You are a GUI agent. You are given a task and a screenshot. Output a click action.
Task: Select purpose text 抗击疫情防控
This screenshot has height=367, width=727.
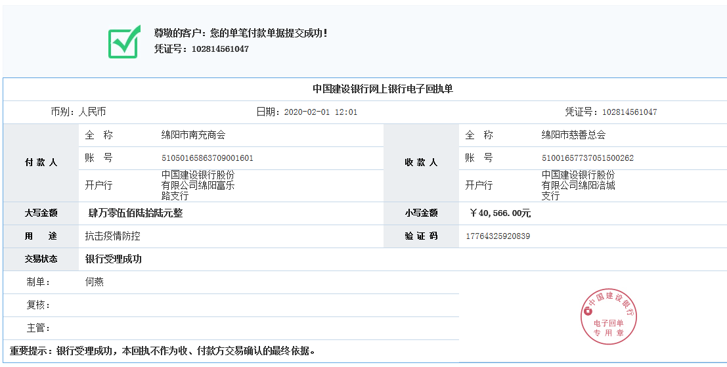(113, 236)
